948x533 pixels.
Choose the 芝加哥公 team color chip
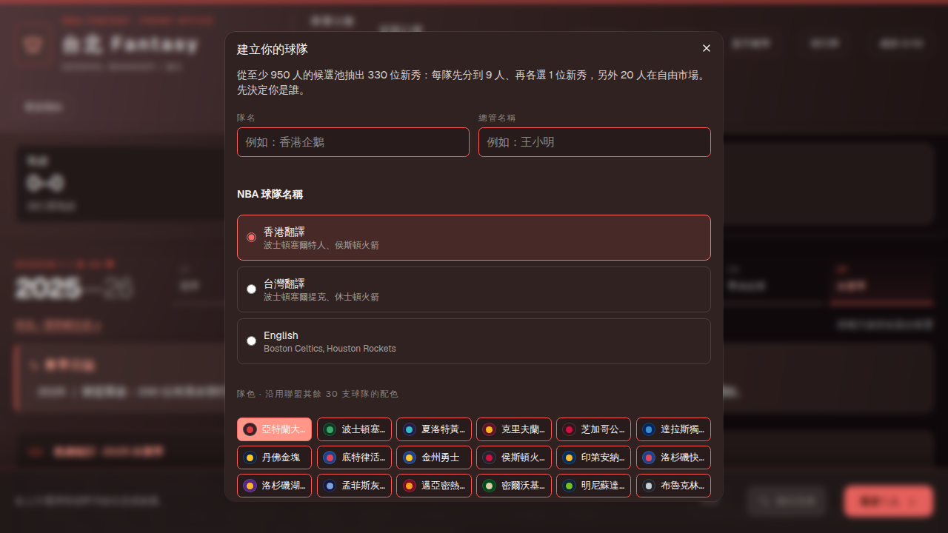coord(594,429)
